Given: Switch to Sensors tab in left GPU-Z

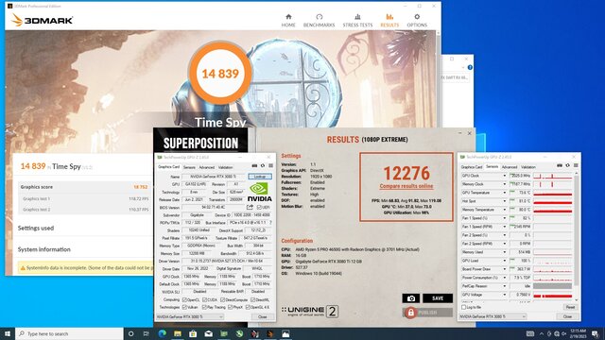Looking at the screenshot, I should click(189, 167).
